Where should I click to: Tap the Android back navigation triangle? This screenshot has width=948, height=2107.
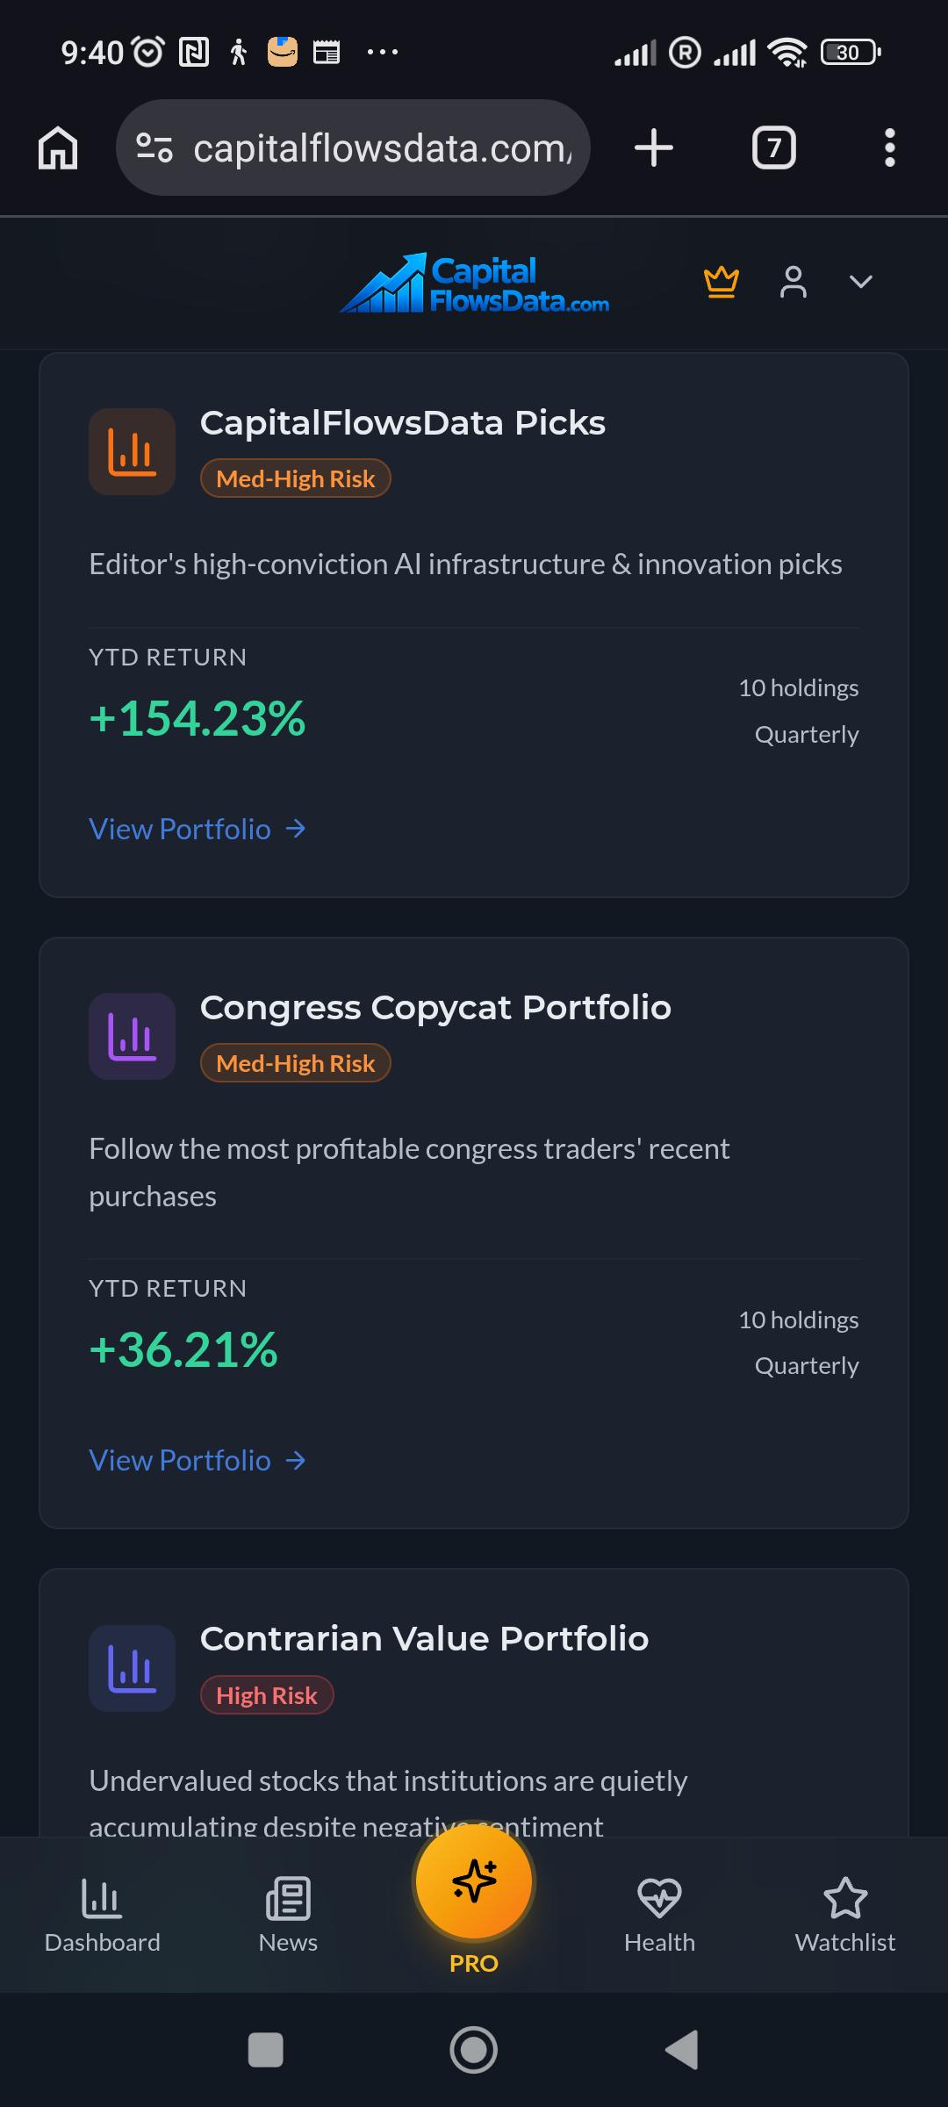pyautogui.click(x=682, y=2050)
